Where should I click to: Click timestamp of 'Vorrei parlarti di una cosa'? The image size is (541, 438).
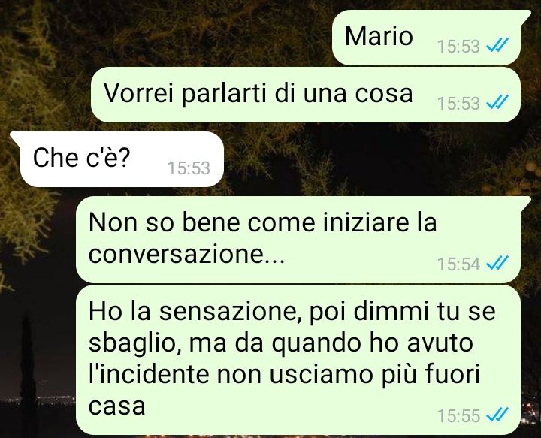(x=458, y=103)
